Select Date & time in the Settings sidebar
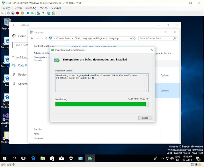 click(x=20, y=65)
